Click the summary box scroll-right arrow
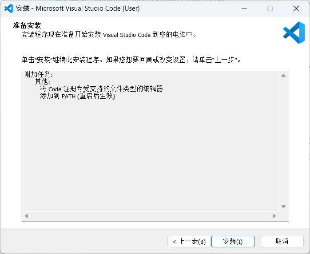Image resolution: width=310 pixels, height=254 pixels. tap(274, 216)
